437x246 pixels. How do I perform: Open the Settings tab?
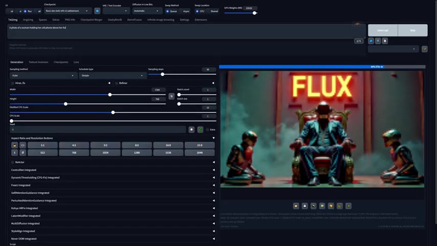[185, 20]
